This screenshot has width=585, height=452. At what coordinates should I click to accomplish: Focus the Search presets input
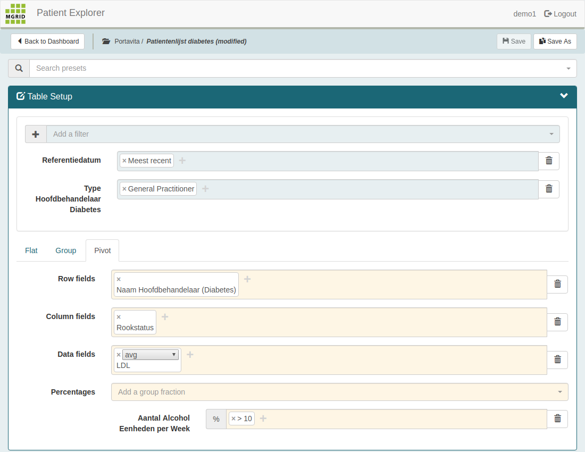(x=303, y=68)
